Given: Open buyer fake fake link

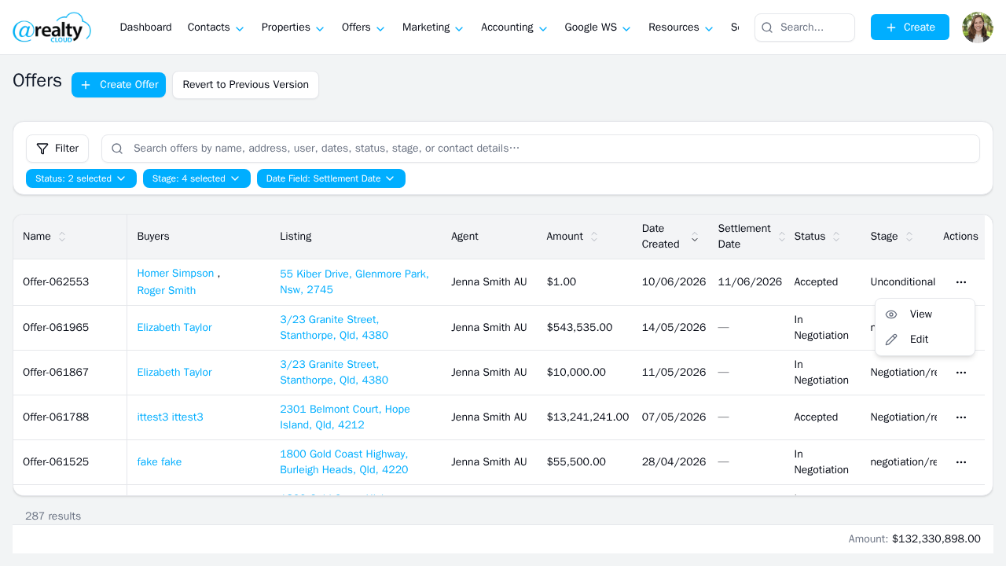Looking at the screenshot, I should pyautogui.click(x=160, y=462).
